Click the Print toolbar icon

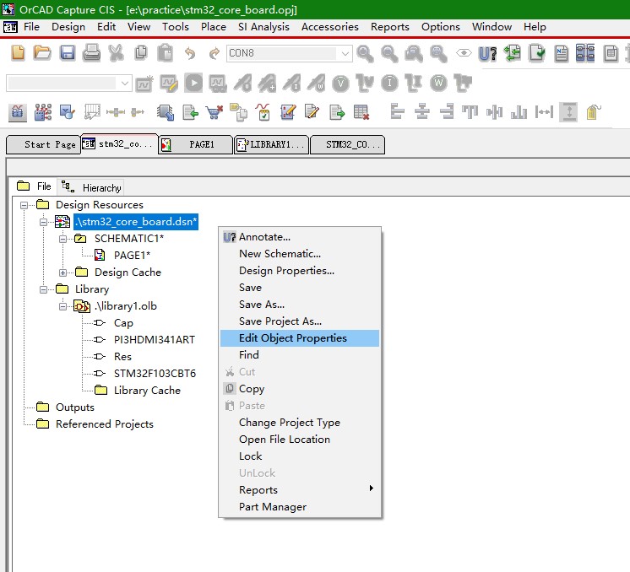[91, 53]
